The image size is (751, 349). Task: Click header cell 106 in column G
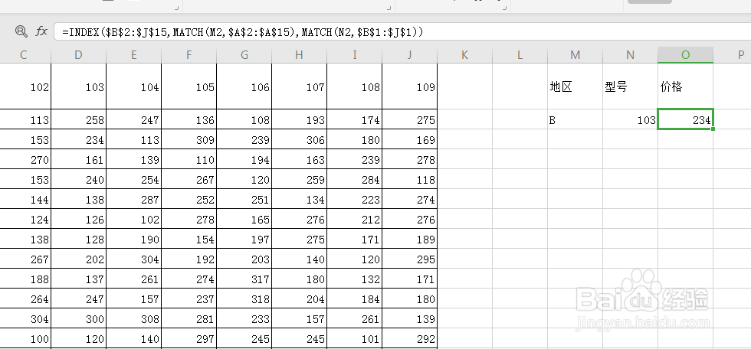click(244, 86)
